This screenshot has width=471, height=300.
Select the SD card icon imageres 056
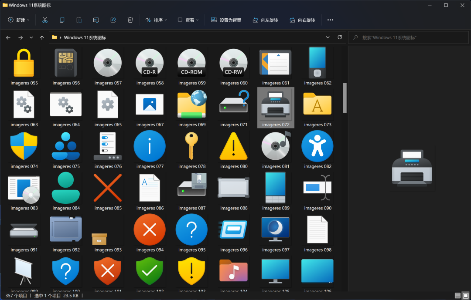tap(66, 63)
